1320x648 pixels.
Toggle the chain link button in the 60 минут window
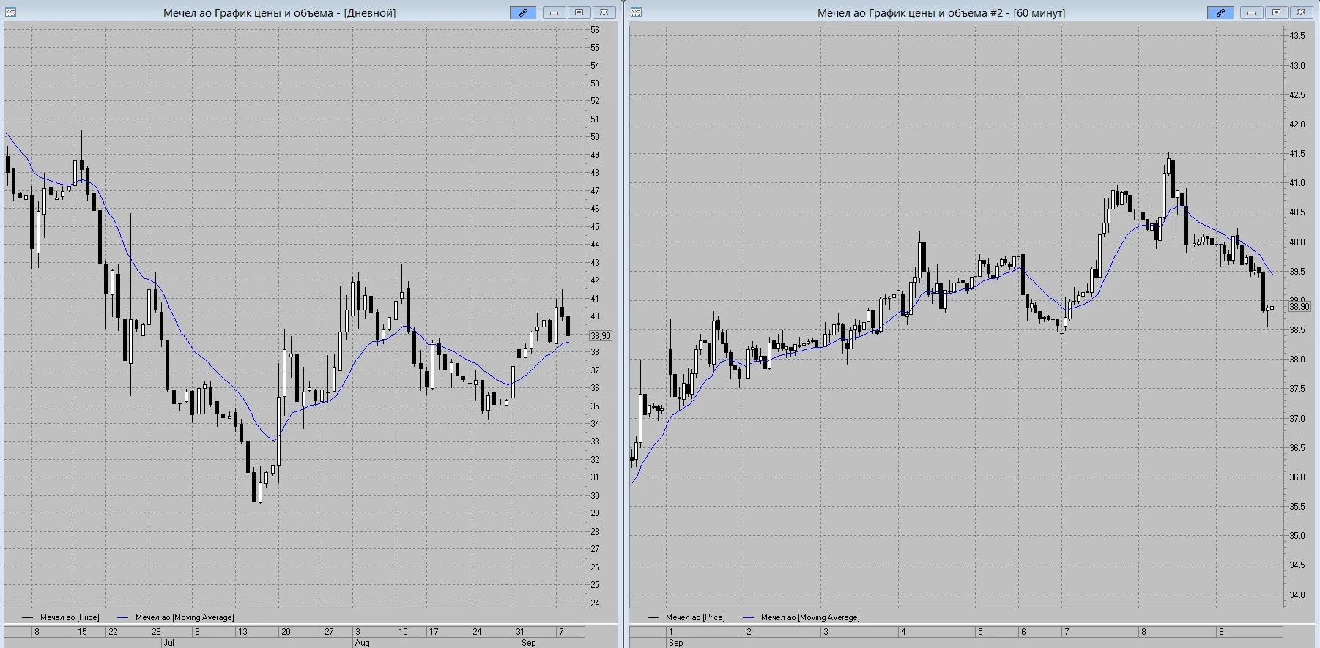(x=1220, y=12)
